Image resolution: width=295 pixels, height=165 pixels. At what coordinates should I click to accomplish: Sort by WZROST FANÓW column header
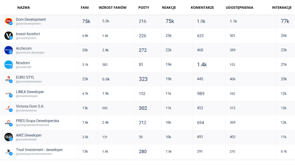[x=112, y=7]
